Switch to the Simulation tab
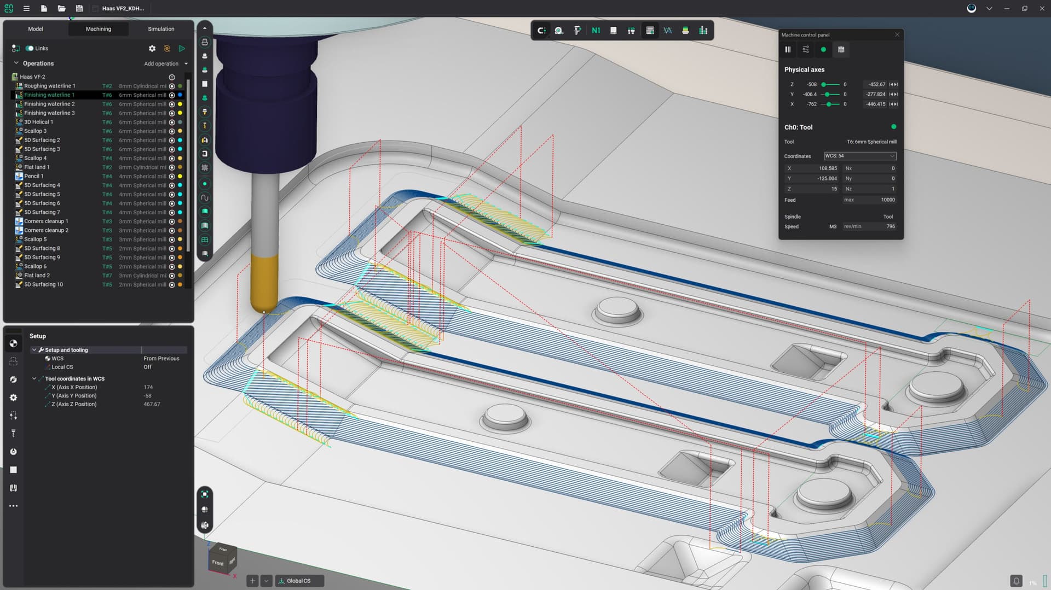1051x590 pixels. (x=160, y=28)
